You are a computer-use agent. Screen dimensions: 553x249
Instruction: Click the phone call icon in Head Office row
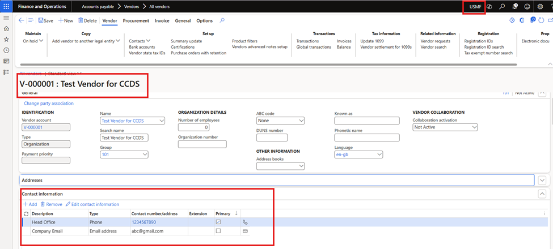(245, 222)
